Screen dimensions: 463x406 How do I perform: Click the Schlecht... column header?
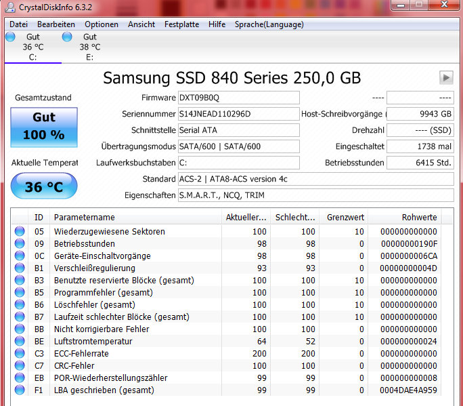295,218
